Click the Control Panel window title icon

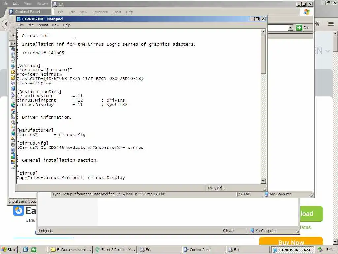point(12,12)
